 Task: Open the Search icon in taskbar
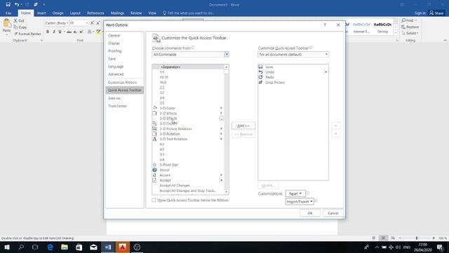(x=21, y=247)
